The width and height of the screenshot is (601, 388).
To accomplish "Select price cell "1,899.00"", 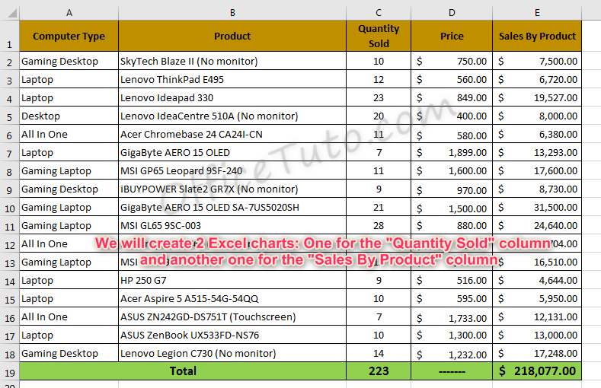I will pos(452,153).
